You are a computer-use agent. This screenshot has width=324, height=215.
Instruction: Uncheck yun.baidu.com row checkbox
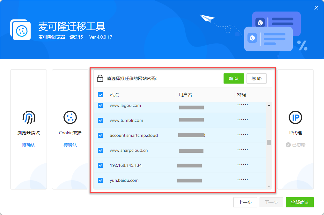[100, 180]
